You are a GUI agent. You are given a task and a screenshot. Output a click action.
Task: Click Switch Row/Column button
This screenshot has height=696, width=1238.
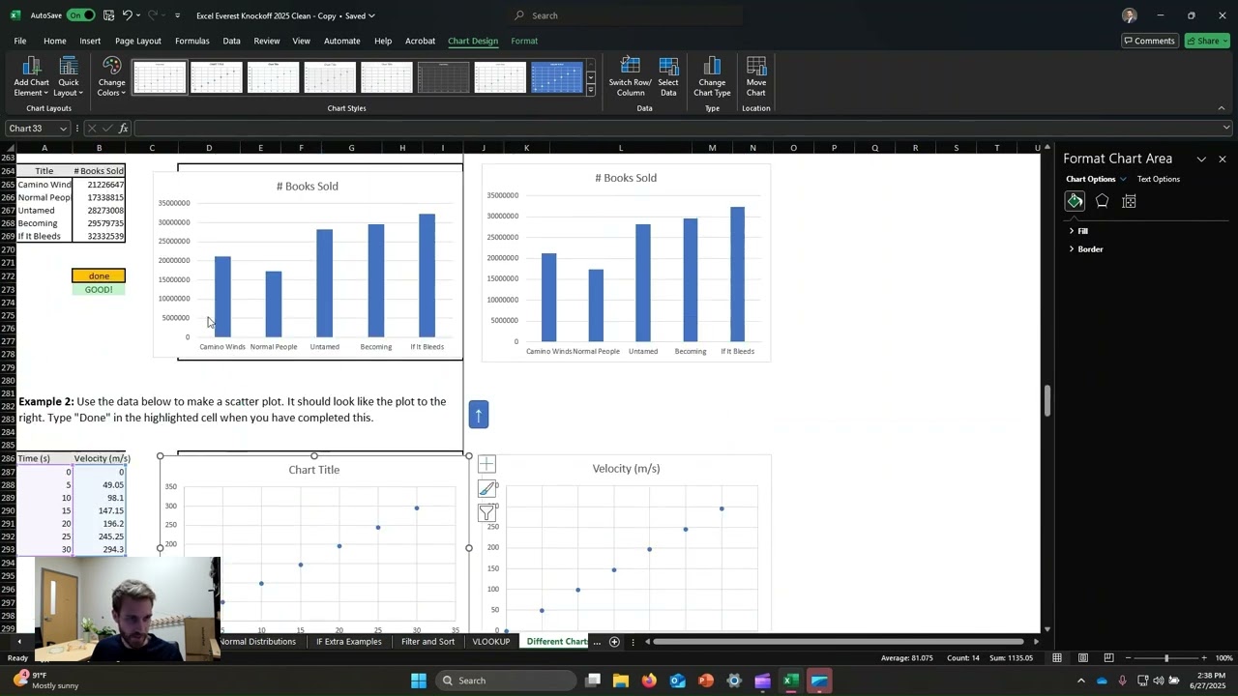[630, 76]
